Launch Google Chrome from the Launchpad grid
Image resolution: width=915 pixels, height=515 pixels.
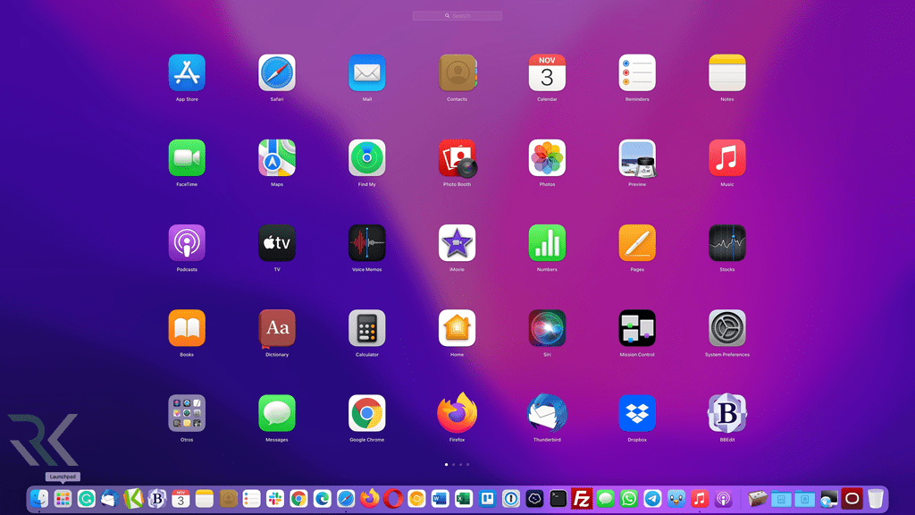(367, 413)
